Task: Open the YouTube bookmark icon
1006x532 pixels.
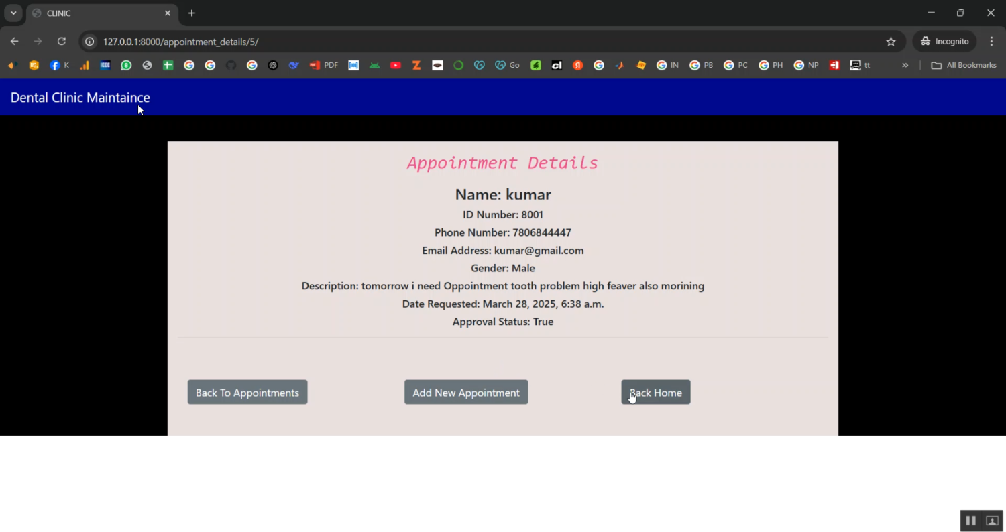Action: pyautogui.click(x=396, y=65)
